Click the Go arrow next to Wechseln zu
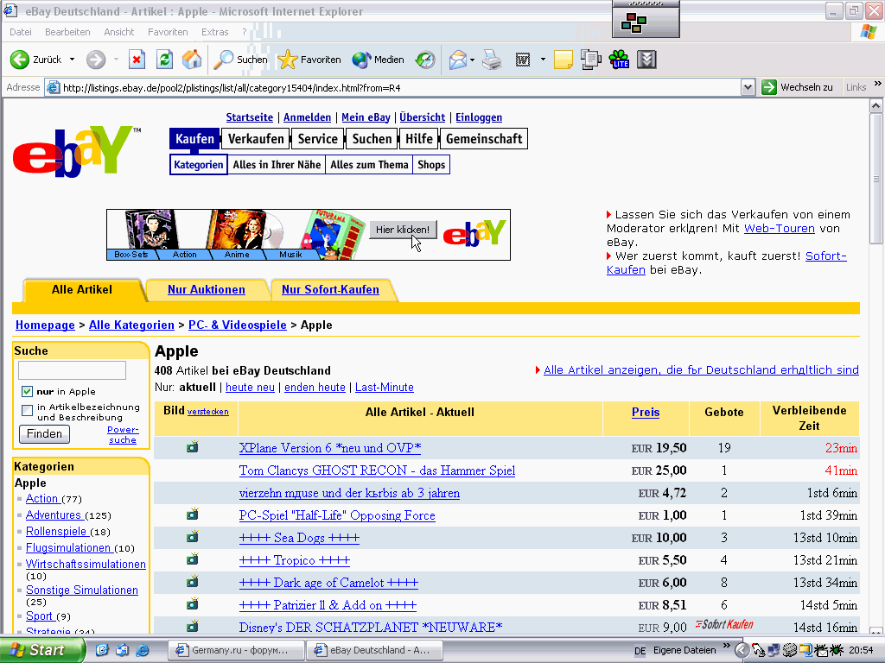The width and height of the screenshot is (885, 663). [x=768, y=87]
